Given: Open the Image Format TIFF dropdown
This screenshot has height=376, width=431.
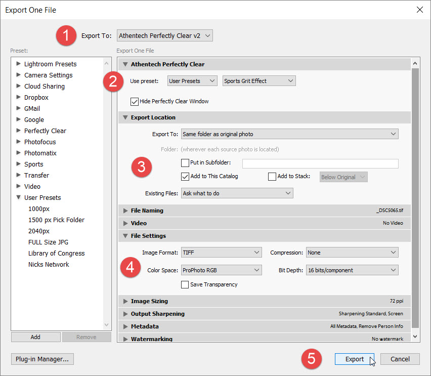Looking at the screenshot, I should [221, 253].
